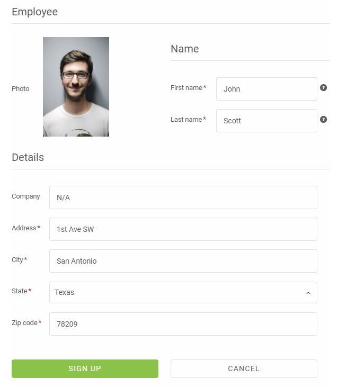Select the Last name field containing Scott
The image size is (338, 387).
[x=266, y=121]
